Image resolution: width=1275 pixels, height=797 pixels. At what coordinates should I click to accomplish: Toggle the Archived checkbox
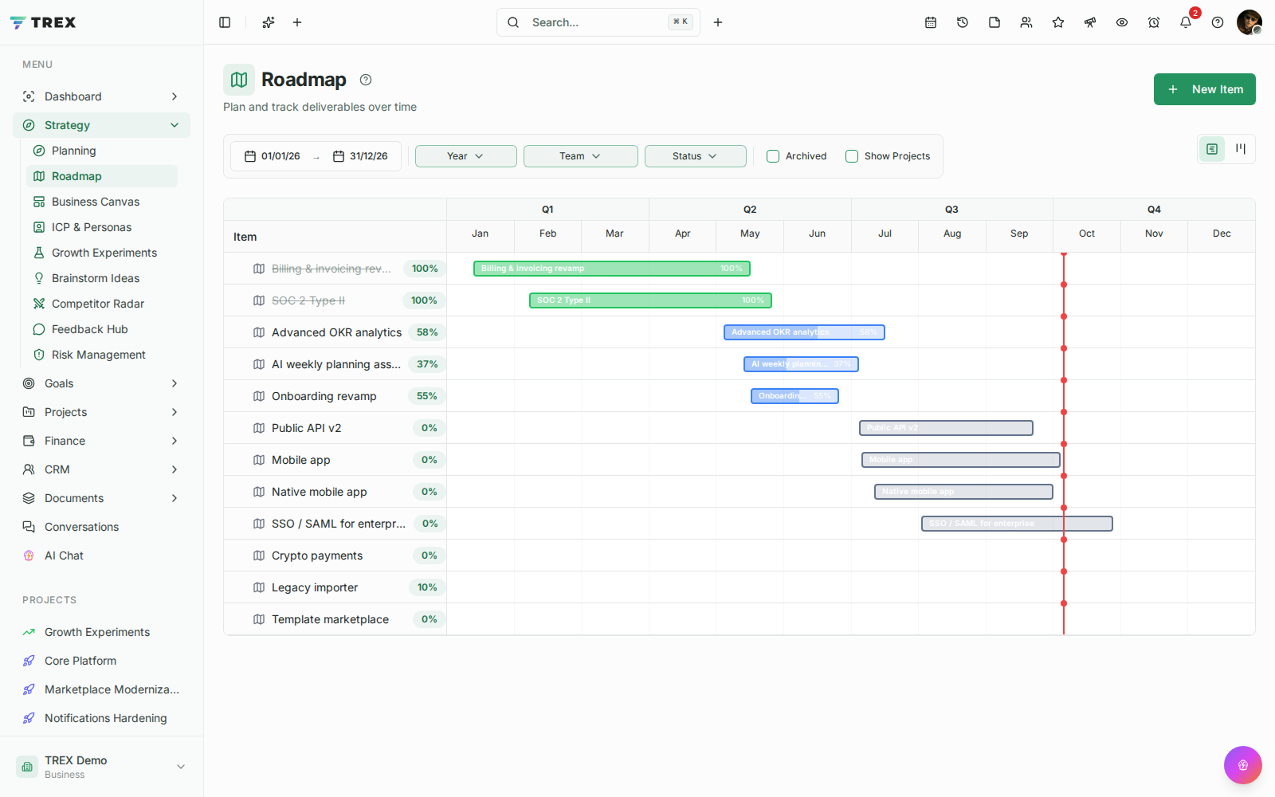pyautogui.click(x=773, y=156)
